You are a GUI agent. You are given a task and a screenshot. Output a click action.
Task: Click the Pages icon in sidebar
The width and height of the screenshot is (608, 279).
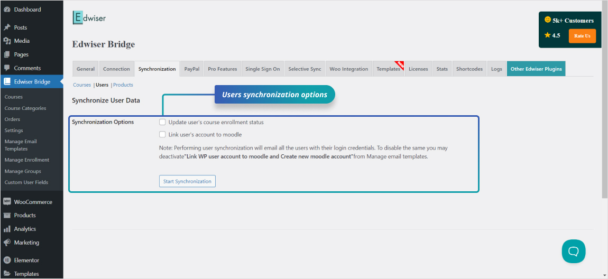click(6, 54)
